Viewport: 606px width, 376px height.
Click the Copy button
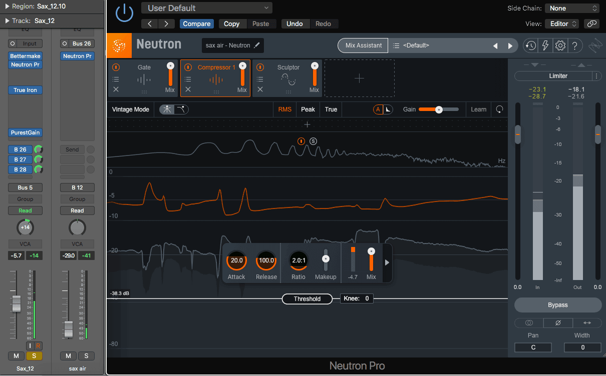(x=231, y=23)
